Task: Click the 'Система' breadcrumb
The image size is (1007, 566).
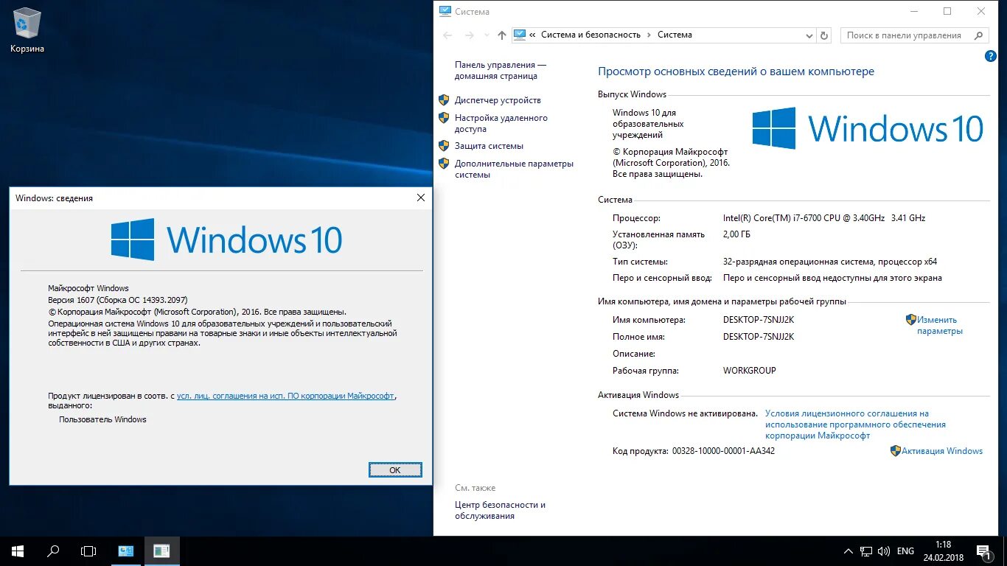Action: coord(675,35)
